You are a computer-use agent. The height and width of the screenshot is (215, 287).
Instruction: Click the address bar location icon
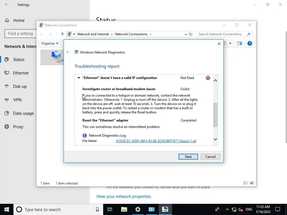[x=69, y=34]
